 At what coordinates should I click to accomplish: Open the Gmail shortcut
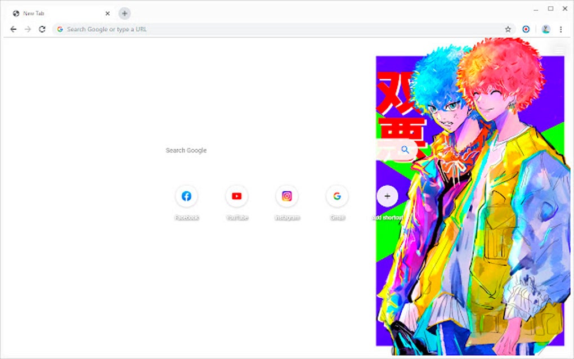337,203
